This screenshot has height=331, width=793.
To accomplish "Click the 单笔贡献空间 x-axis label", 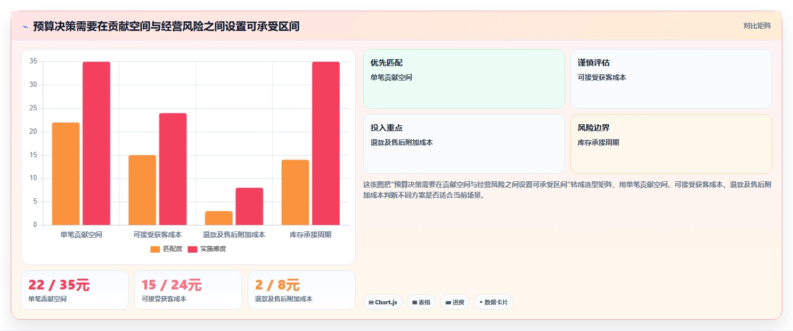I will pos(81,235).
